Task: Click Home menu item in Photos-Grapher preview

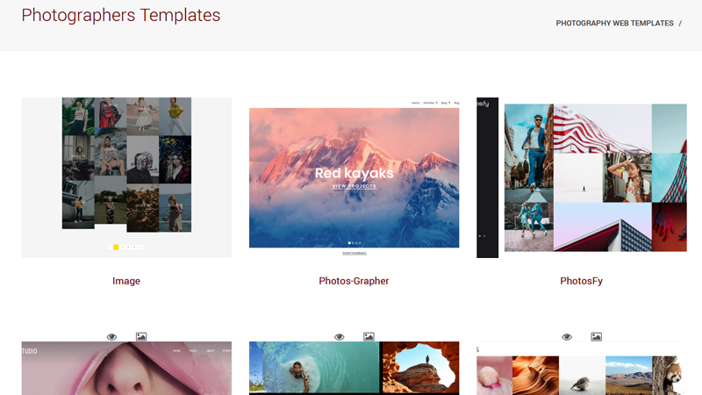Action: tap(415, 103)
